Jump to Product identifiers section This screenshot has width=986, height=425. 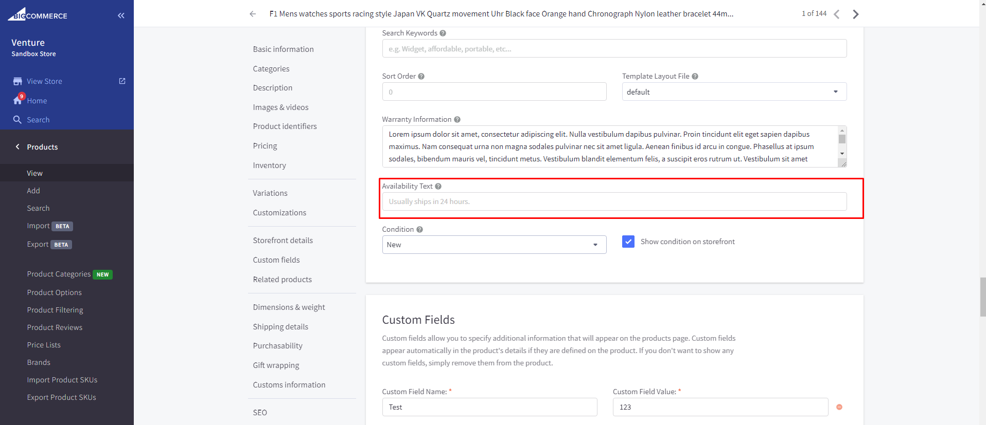(285, 126)
